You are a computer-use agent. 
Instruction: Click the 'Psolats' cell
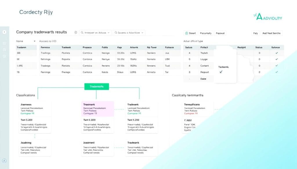(66, 53)
